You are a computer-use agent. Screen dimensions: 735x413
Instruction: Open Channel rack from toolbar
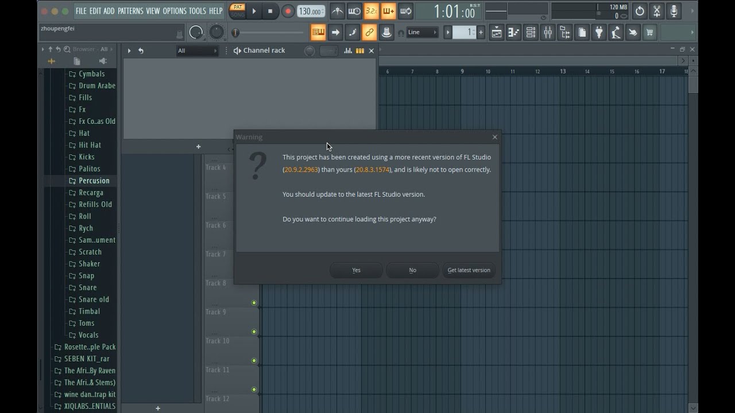point(531,33)
